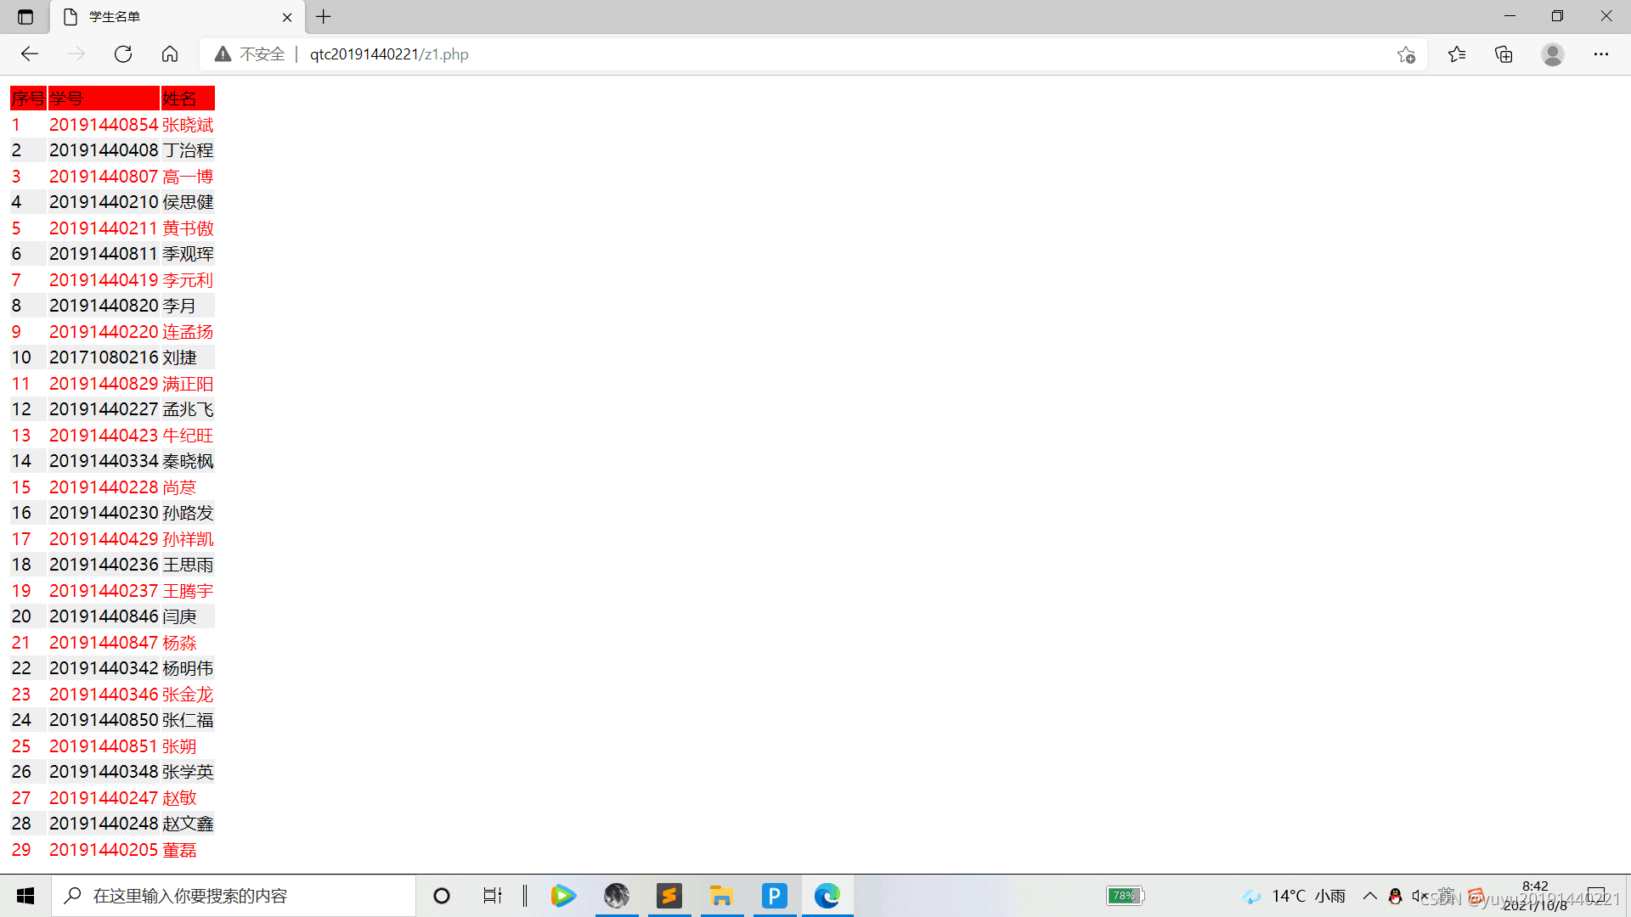Expand hidden system tray icons chevron
The width and height of the screenshot is (1631, 917).
click(x=1369, y=896)
